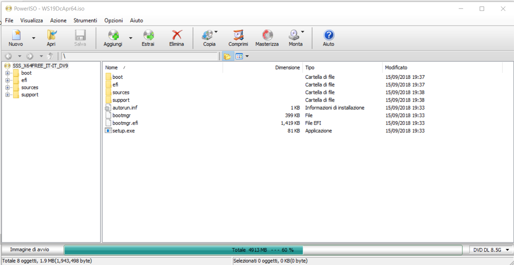Open the DVD DL 8.5G media dropdown

point(491,250)
